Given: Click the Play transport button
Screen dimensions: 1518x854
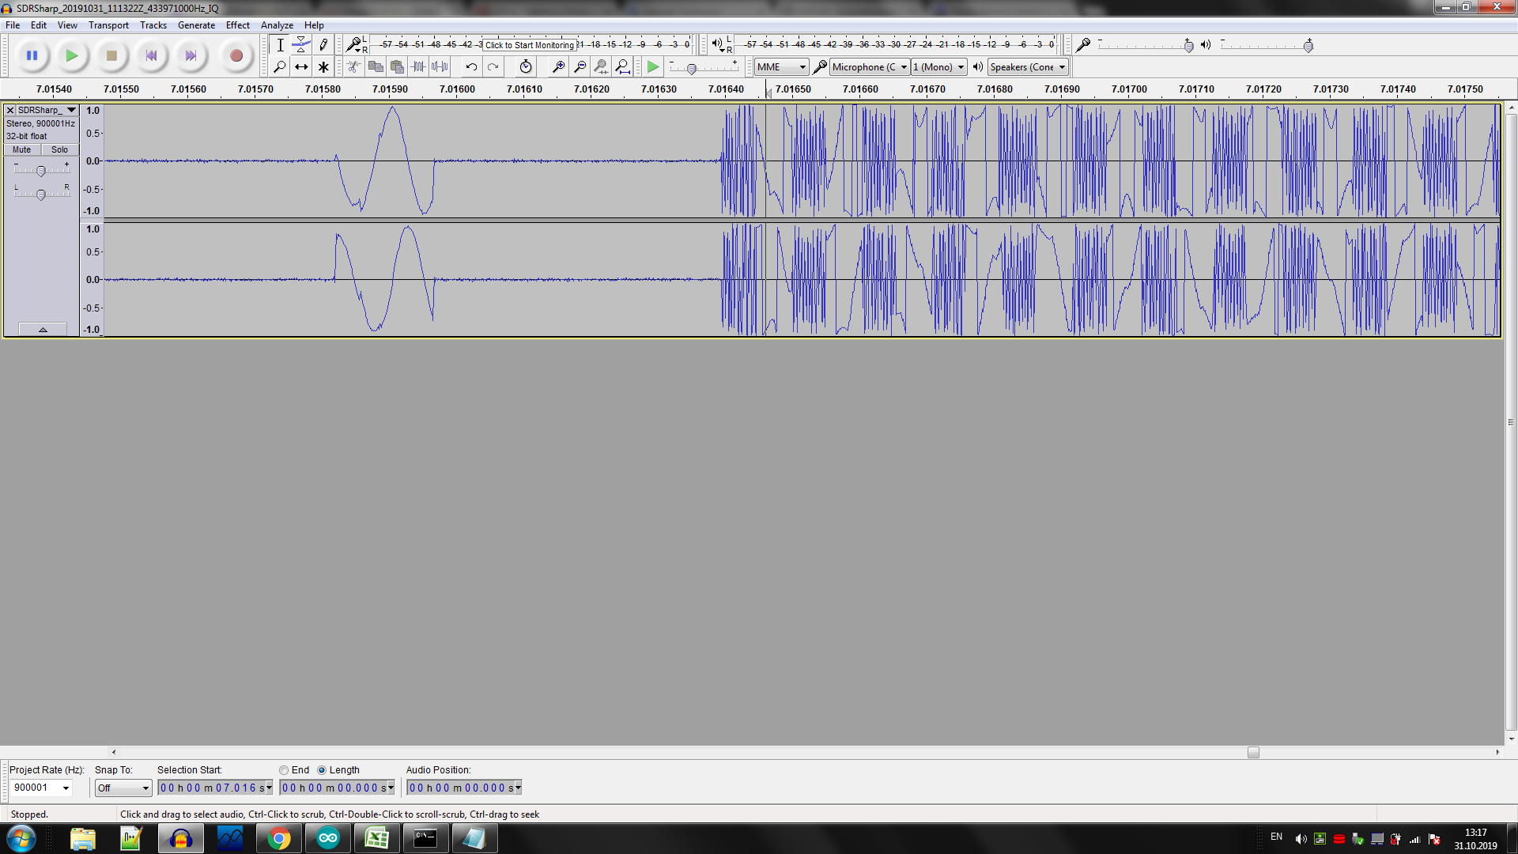Looking at the screenshot, I should coord(71,55).
